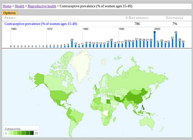Screen dimensions: 193x140
Task: Click the 1970 year marker on the chart
Action: point(49,29)
